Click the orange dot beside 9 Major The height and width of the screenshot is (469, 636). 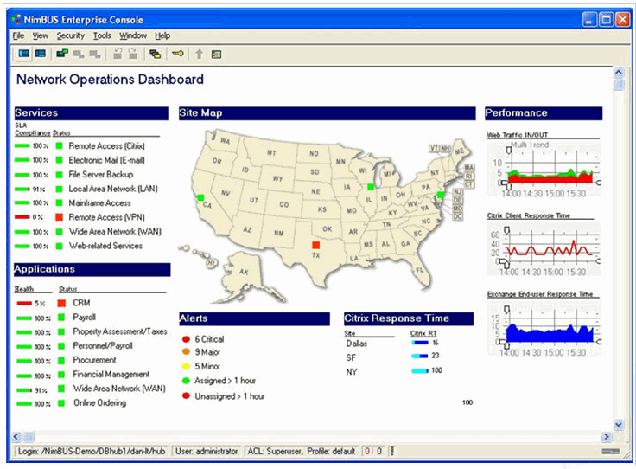pos(186,351)
